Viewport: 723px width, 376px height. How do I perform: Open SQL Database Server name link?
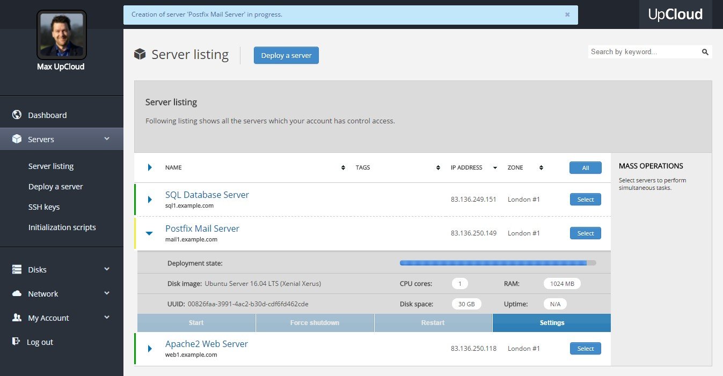(207, 195)
